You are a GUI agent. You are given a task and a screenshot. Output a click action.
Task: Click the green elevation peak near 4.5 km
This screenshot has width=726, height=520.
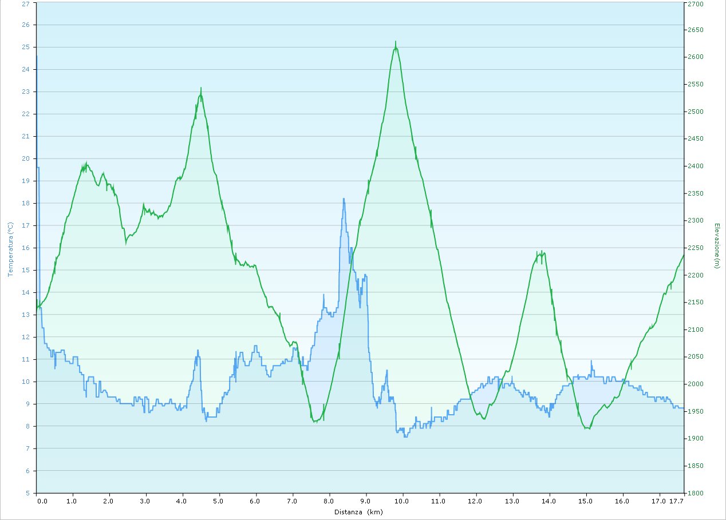[201, 89]
